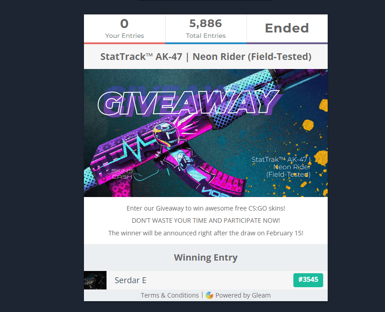The image size is (385, 312).
Task: Click the Your Entries counter
Action: pos(125,29)
